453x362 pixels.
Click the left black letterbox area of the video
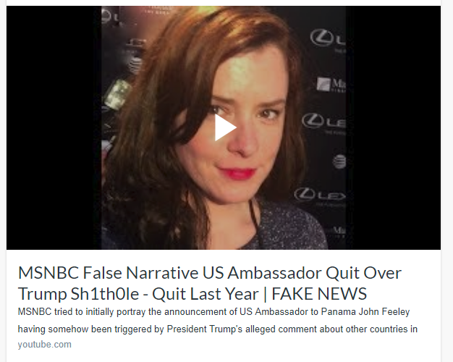click(54, 127)
